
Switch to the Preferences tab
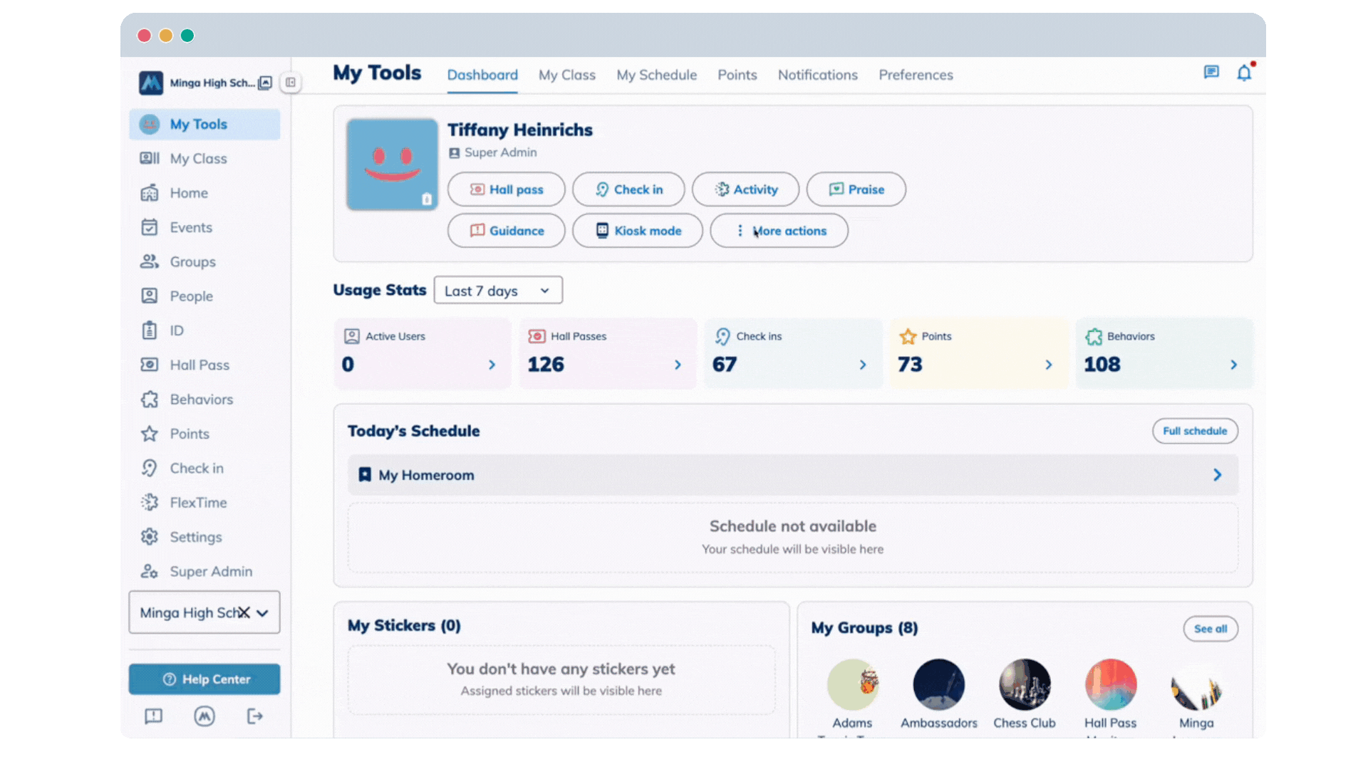pyautogui.click(x=915, y=75)
